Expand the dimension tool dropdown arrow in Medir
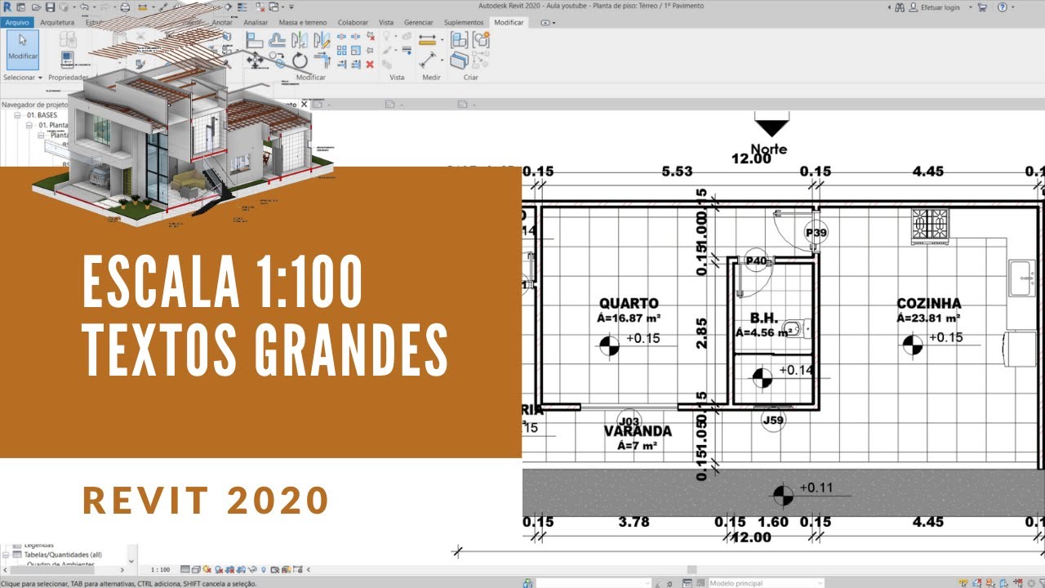 [x=442, y=40]
